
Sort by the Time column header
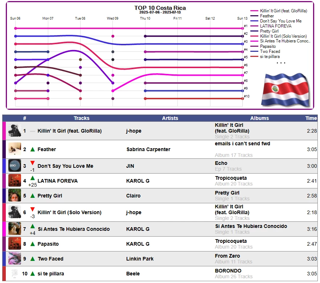pyautogui.click(x=311, y=118)
